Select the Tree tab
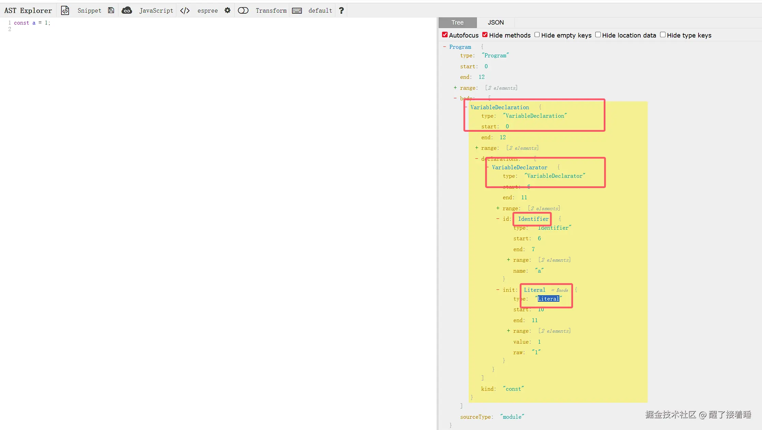762x430 pixels. click(457, 23)
